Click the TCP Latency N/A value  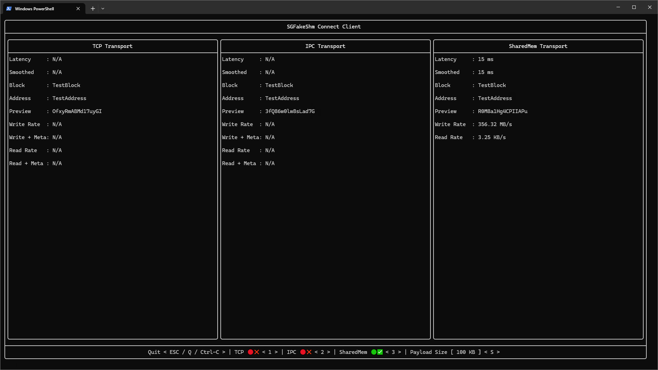[57, 59]
